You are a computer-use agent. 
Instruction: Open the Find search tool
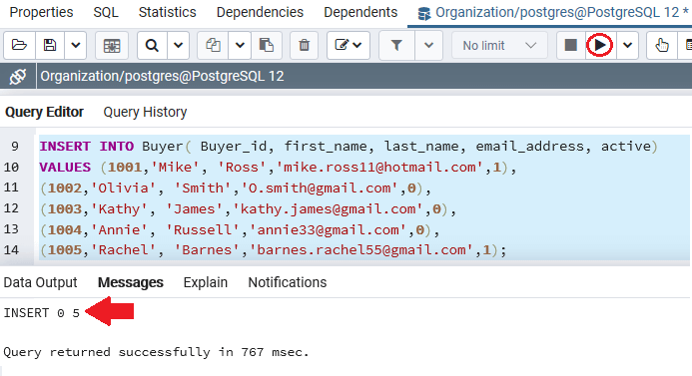[152, 45]
